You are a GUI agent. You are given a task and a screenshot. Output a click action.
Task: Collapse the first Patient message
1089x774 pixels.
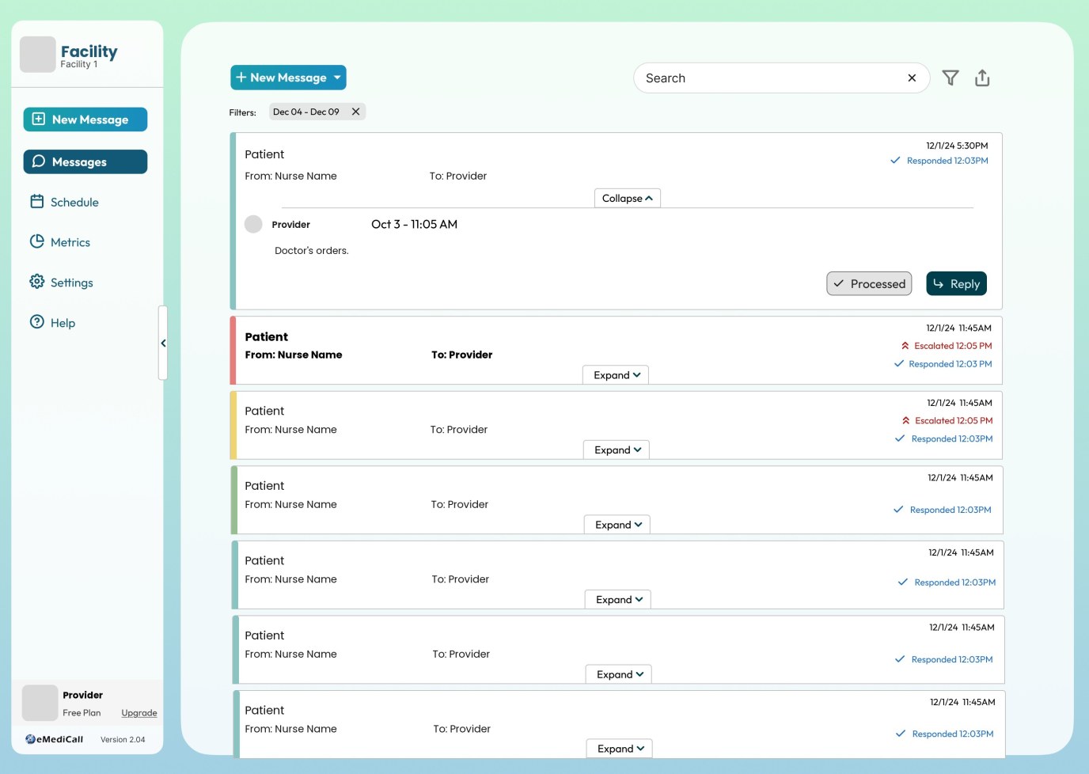628,198
